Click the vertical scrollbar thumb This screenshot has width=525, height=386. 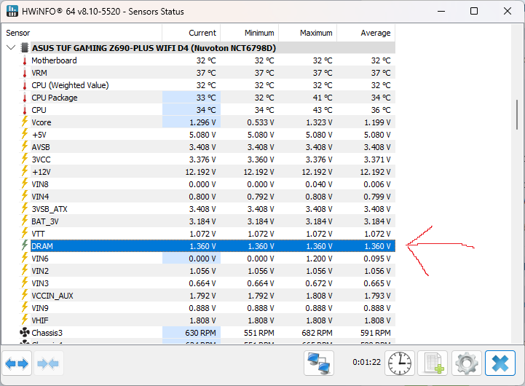518,114
